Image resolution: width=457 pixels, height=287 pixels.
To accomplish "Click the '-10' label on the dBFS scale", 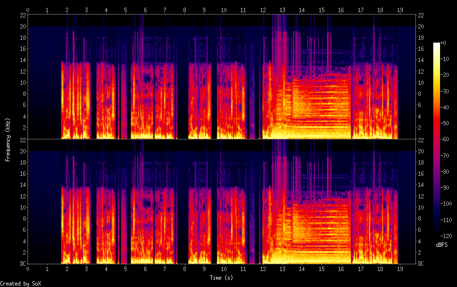I will 445,59.
